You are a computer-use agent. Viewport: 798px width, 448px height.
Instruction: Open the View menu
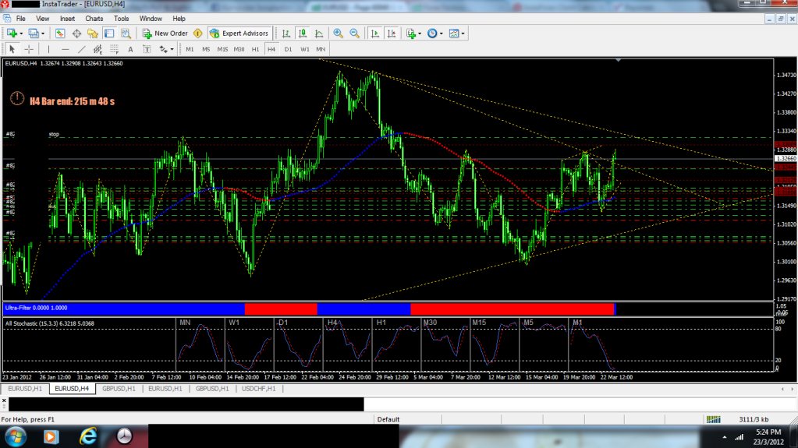[x=43, y=18]
